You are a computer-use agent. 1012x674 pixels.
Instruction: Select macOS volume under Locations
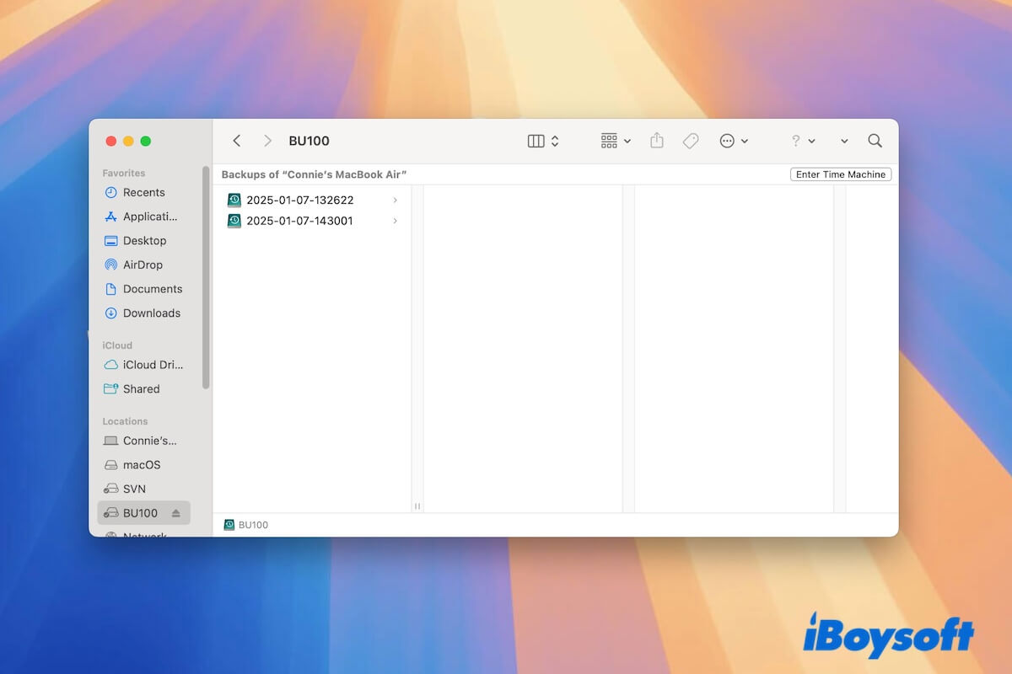tap(141, 465)
